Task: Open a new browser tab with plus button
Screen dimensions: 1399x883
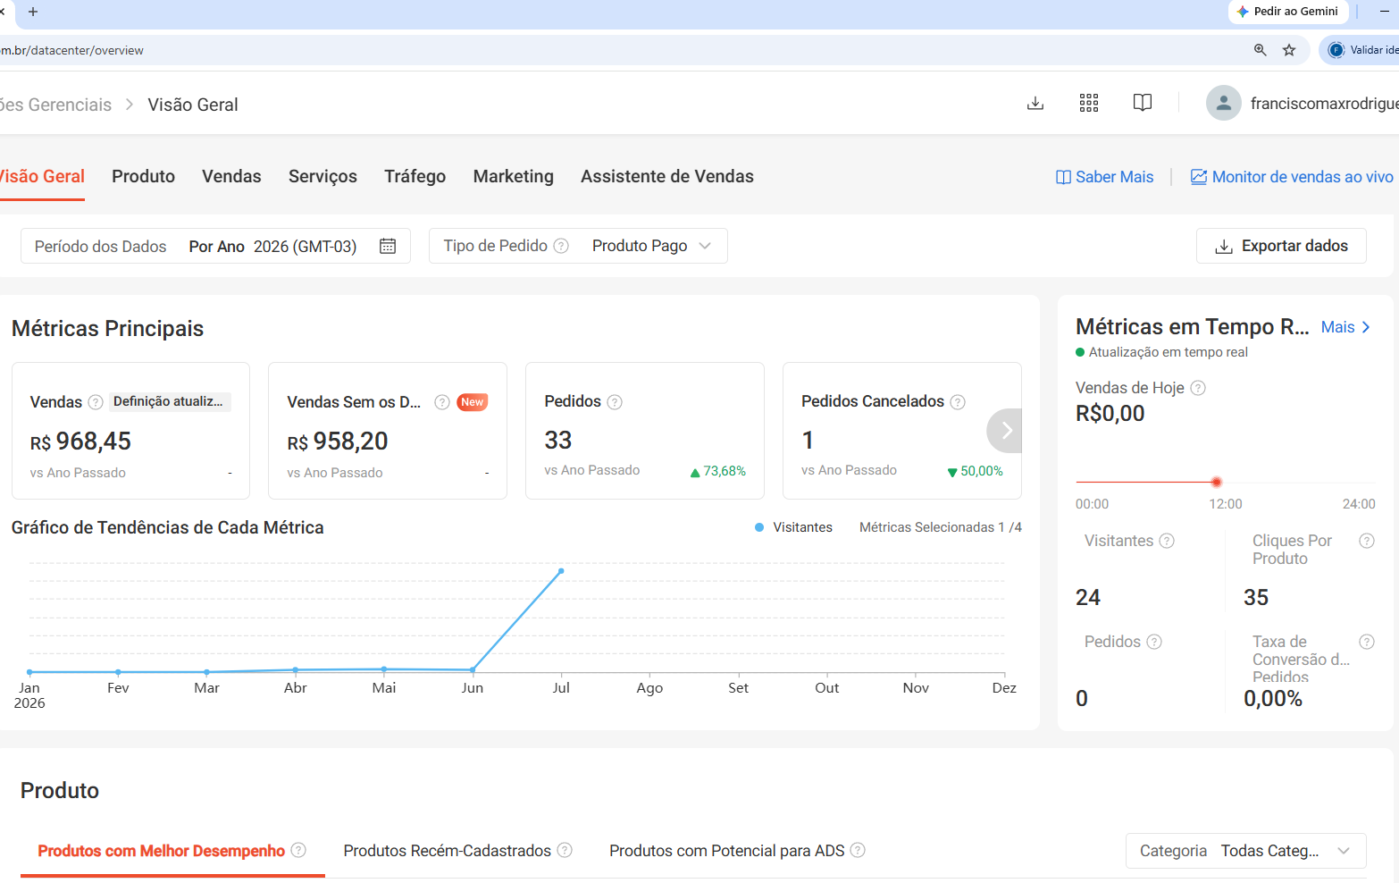Action: tap(33, 12)
